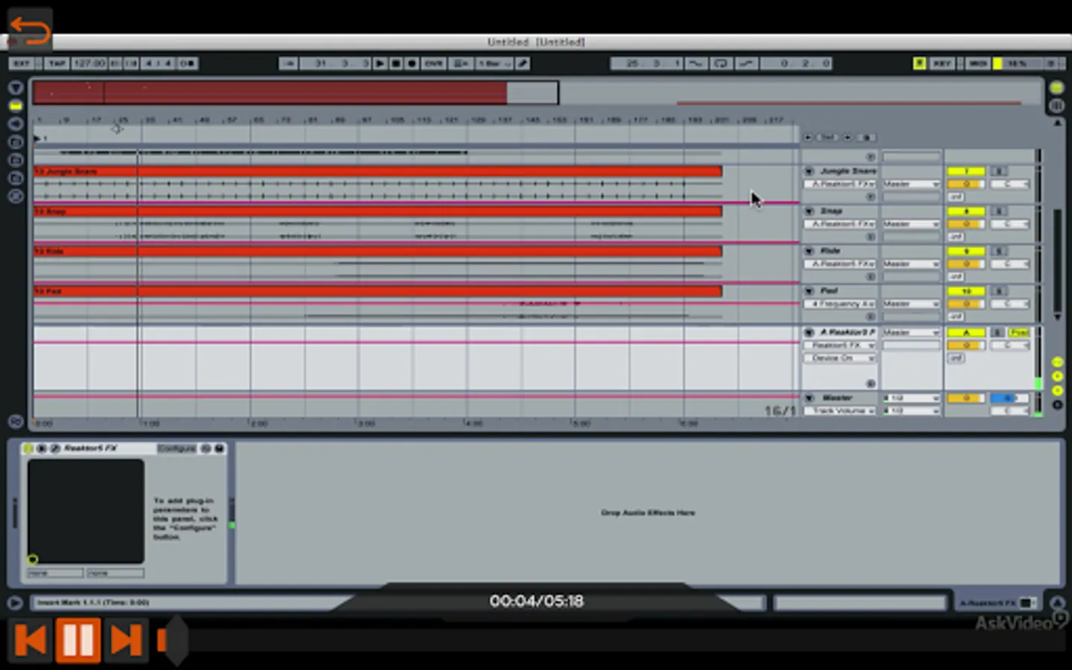1072x670 pixels.
Task: Open the Device On automation parameter dropdown
Action: click(x=839, y=358)
